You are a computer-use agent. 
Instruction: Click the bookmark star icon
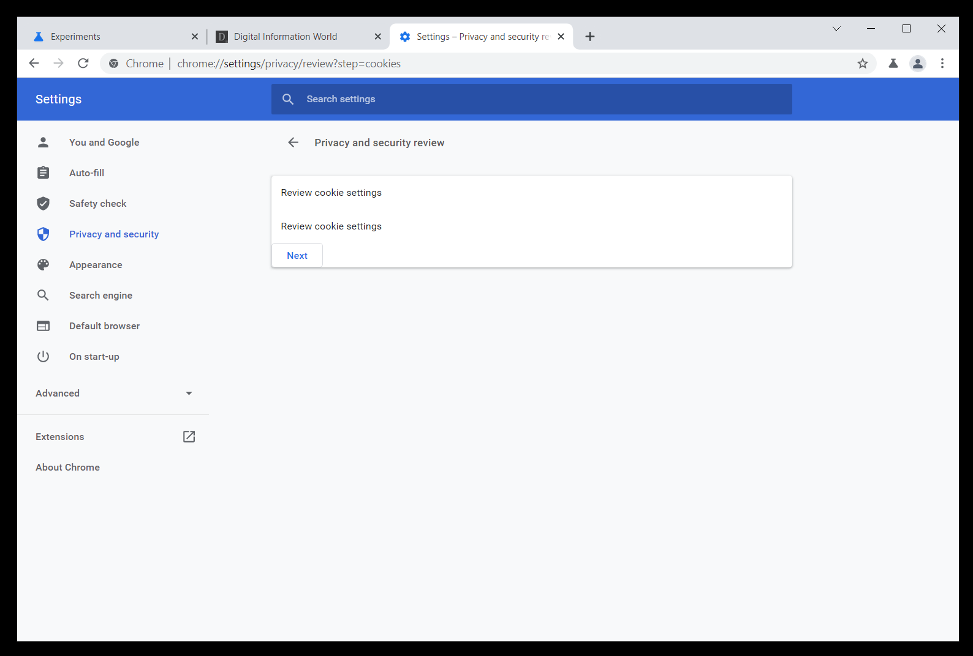[x=863, y=64]
